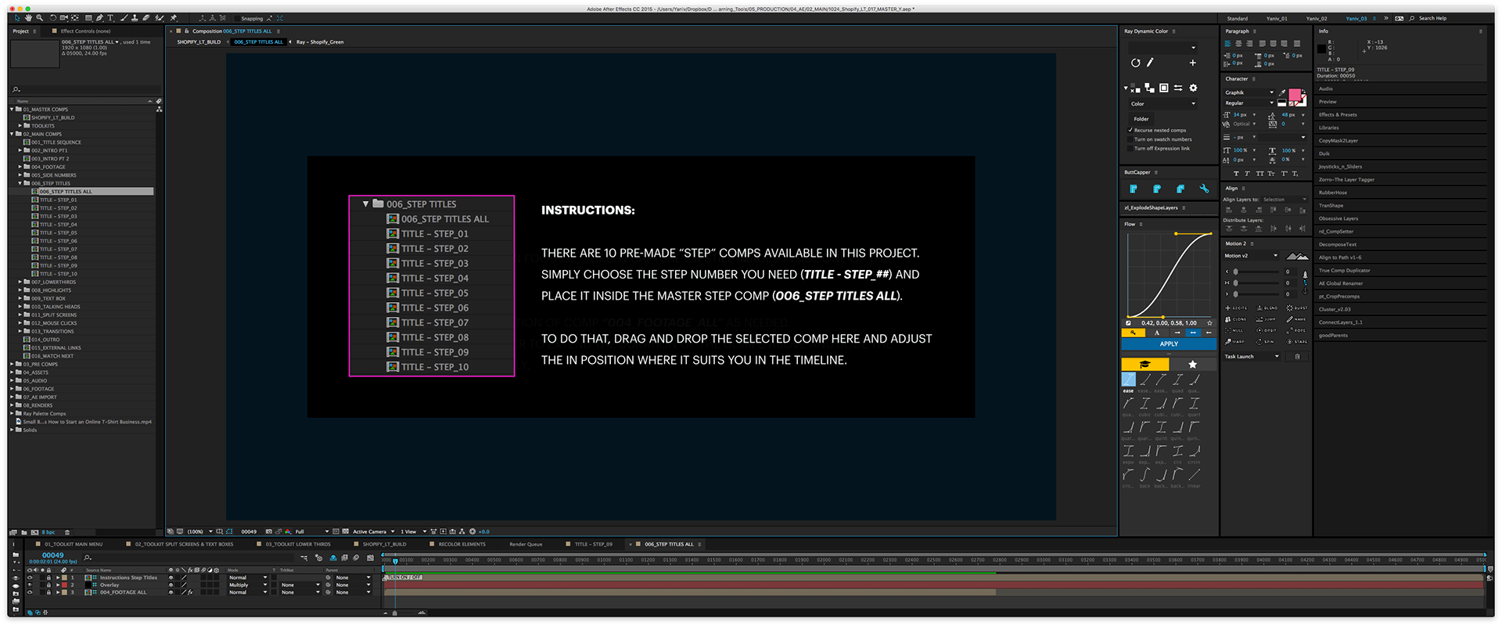
Task: Open Render Queue tab
Action: [526, 544]
